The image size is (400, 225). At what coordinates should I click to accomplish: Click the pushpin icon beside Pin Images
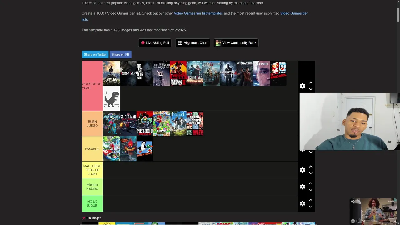[x=83, y=218]
